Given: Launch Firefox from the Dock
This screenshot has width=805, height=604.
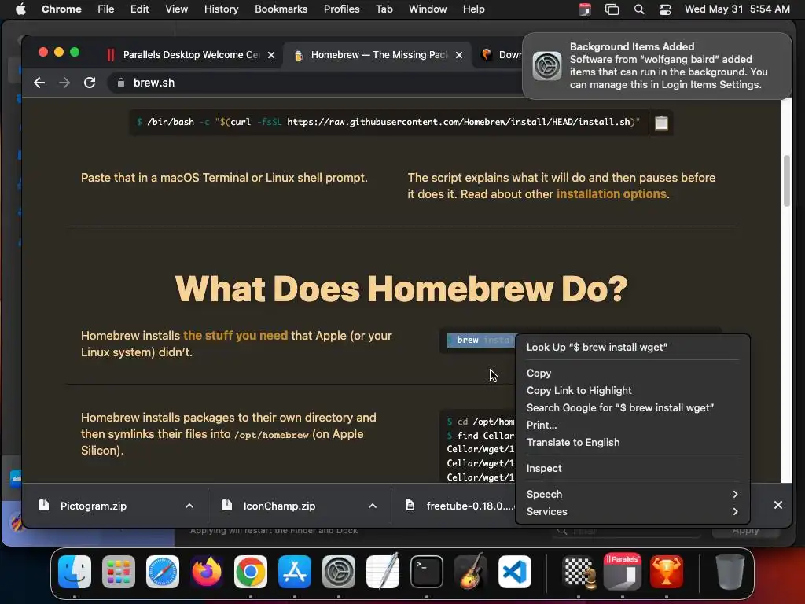Looking at the screenshot, I should coord(207,572).
